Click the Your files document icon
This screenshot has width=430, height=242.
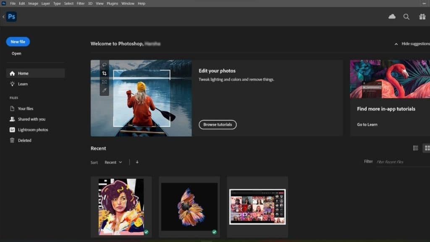(x=12, y=109)
